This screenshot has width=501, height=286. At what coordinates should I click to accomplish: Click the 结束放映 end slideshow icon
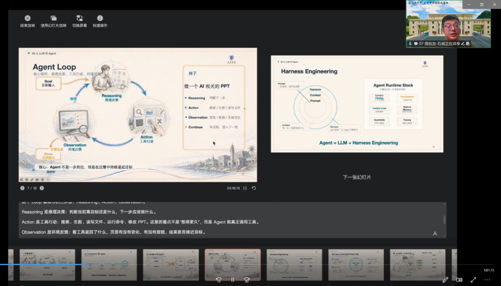click(x=27, y=18)
